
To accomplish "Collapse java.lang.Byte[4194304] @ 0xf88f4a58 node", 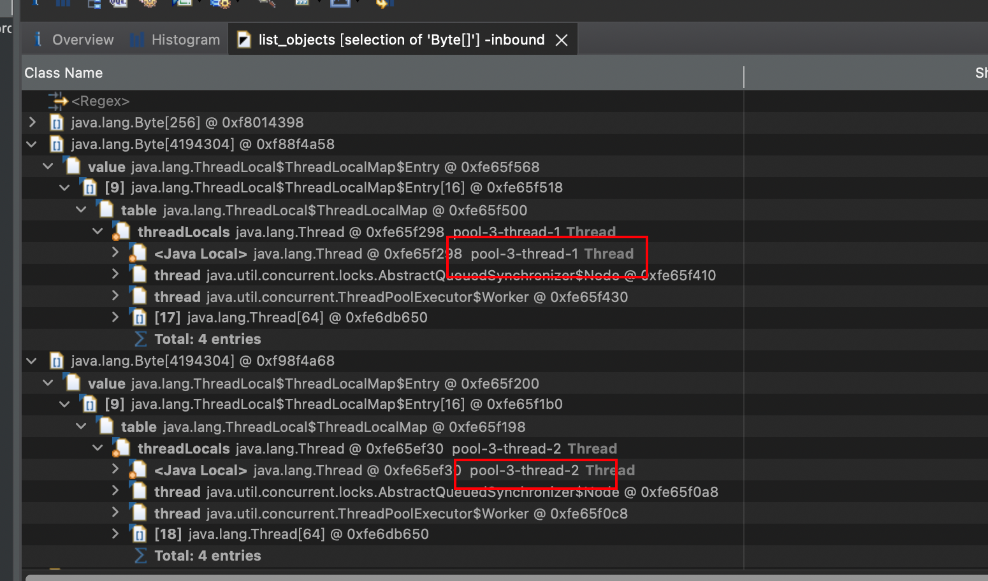I will [32, 144].
